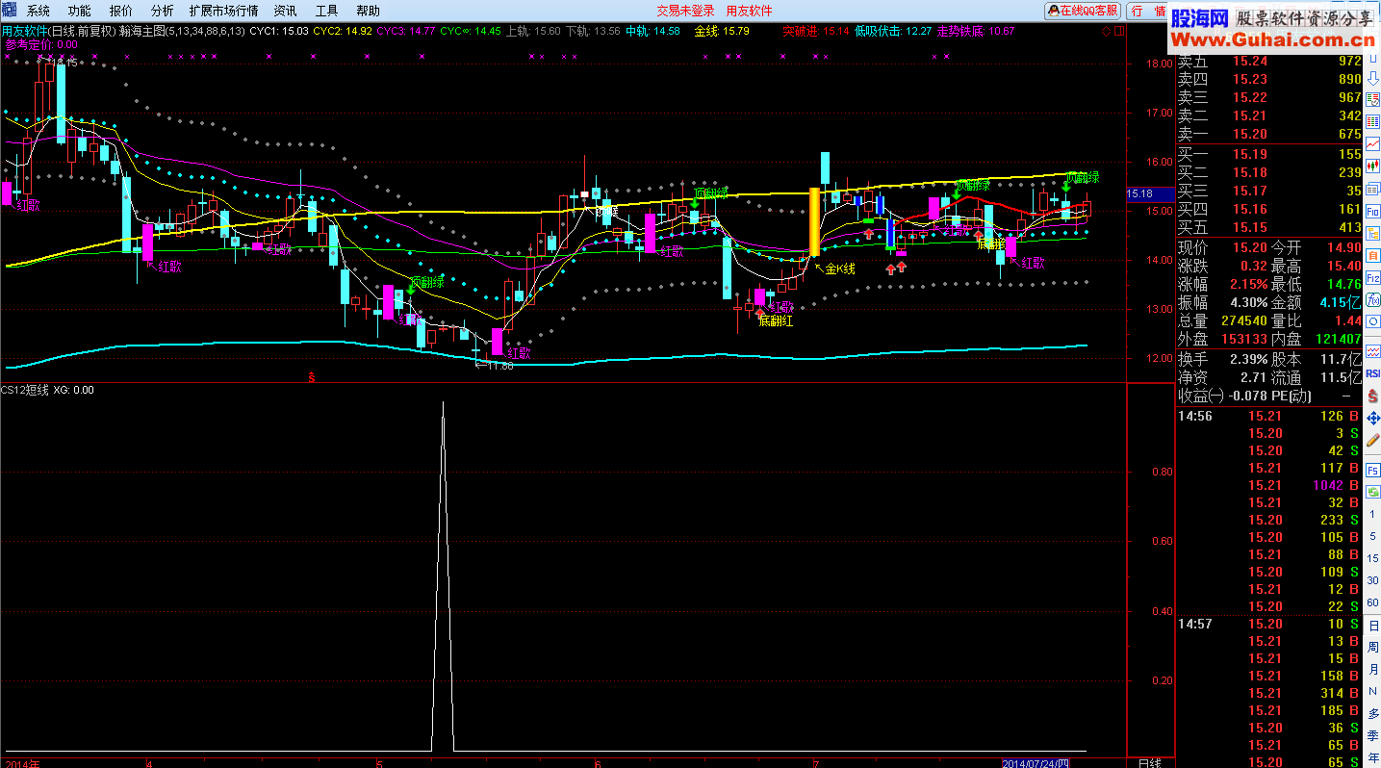Click month marker 5 on time axis
The height and width of the screenshot is (768, 1381).
point(380,762)
